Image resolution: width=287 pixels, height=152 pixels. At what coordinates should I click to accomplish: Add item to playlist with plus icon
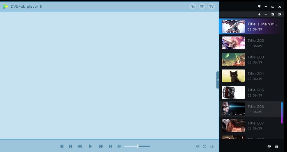[x=259, y=14]
